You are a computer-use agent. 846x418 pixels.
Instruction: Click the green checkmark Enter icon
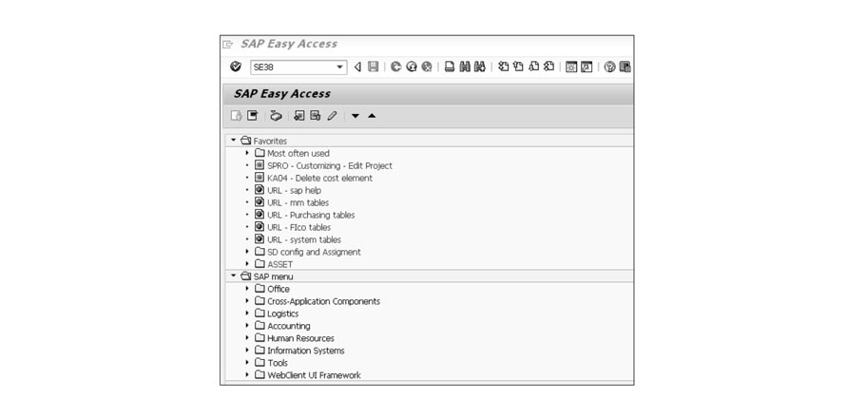(235, 66)
